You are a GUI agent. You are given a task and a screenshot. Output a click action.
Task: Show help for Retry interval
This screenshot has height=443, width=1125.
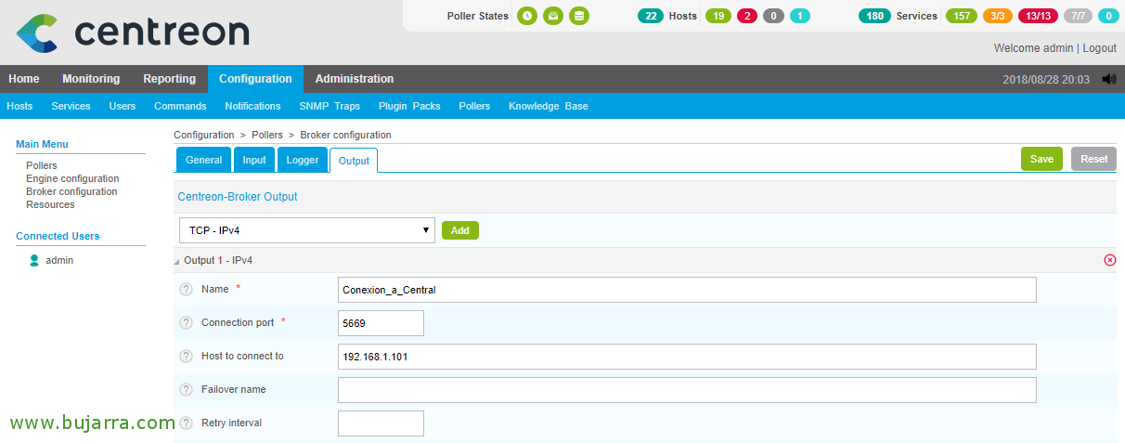point(186,423)
